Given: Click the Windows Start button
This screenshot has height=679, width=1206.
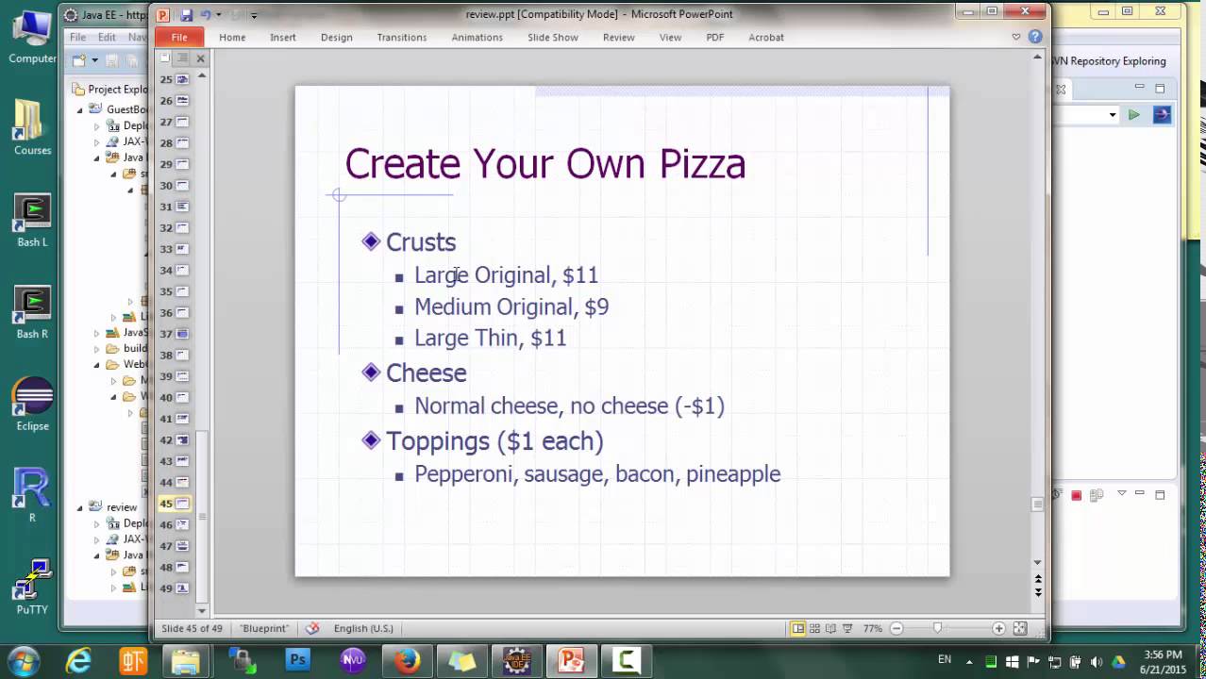Looking at the screenshot, I should [23, 660].
